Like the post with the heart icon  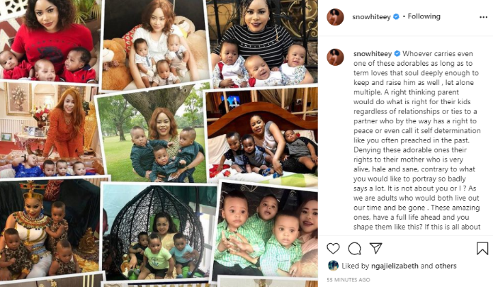point(333,249)
